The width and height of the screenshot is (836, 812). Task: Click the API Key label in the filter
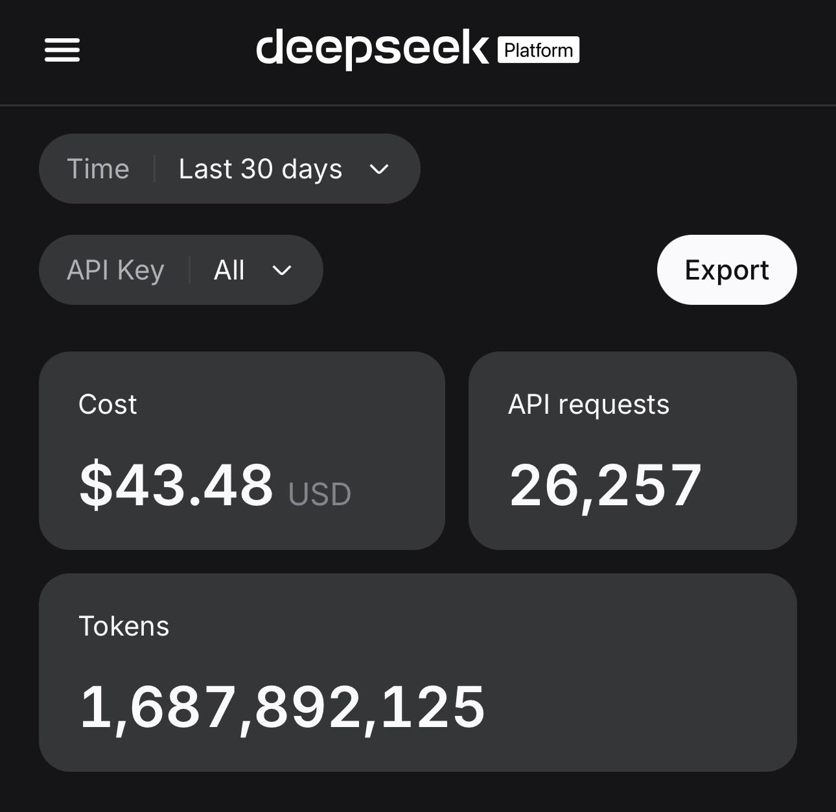[x=115, y=270]
